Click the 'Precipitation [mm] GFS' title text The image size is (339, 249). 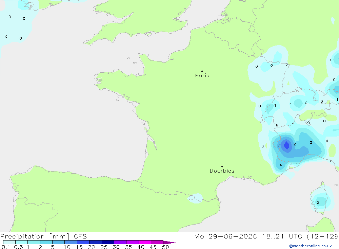(x=43, y=236)
